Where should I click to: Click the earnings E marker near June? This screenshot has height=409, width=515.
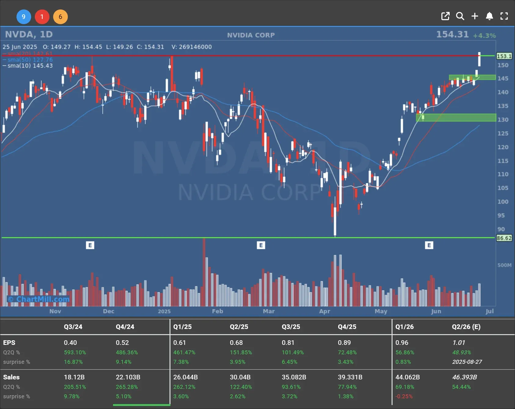coord(429,245)
